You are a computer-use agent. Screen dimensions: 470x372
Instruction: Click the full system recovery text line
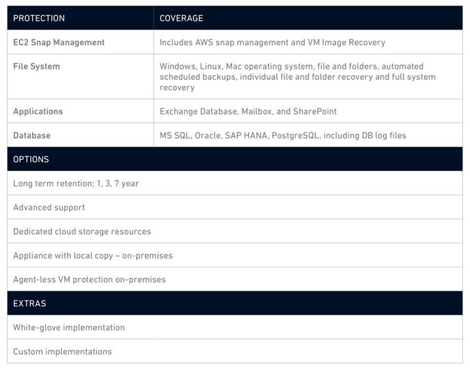tap(177, 88)
